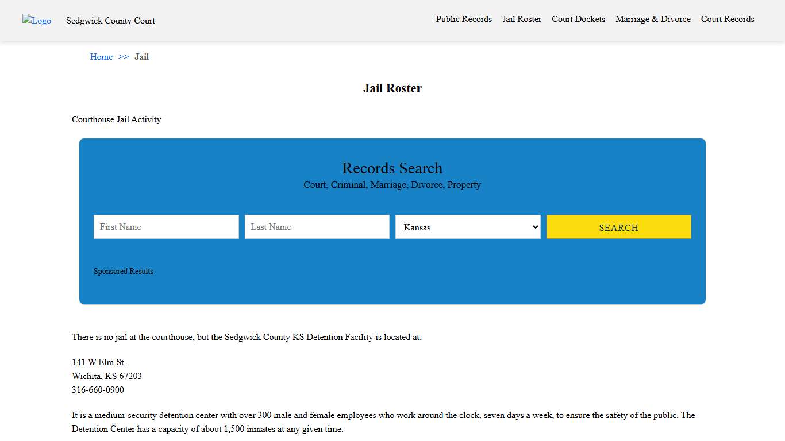785x441 pixels.
Task: Click the site logo image
Action: tap(37, 21)
